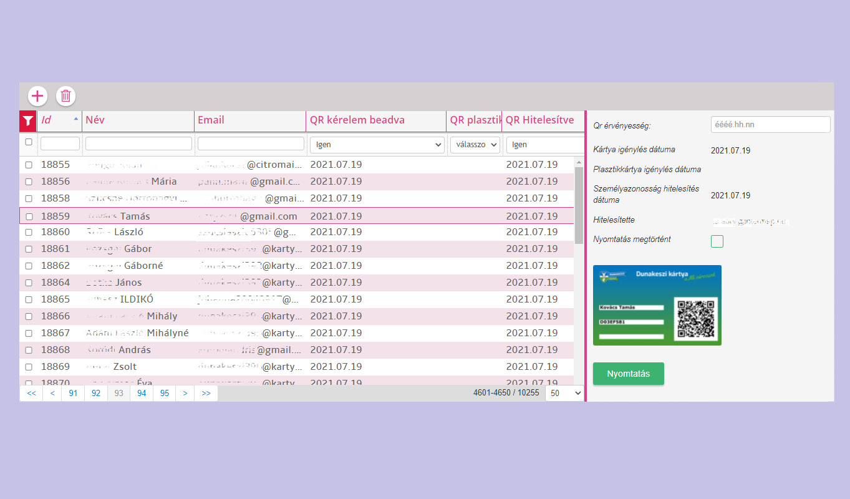Viewport: 850px width, 499px height.
Task: Tick the select-all checkbox in filter row
Action: click(29, 142)
